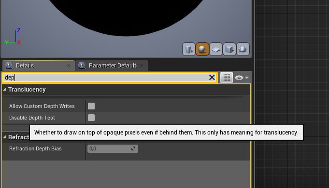
Task: Switch to the Details tab
Action: pos(39,66)
